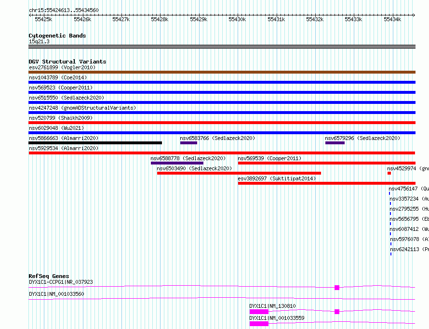The width and height of the screenshot is (429, 329).
Task: Click nsv569539 (Cooper2011) label
Action: (x=269, y=158)
